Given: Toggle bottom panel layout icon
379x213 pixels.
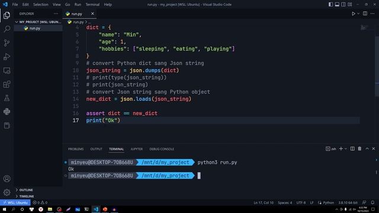Looking at the screenshot, I should (x=337, y=4).
